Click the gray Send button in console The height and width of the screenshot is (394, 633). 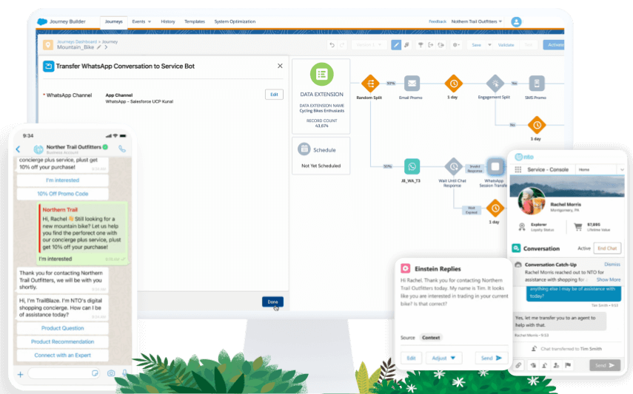point(604,365)
